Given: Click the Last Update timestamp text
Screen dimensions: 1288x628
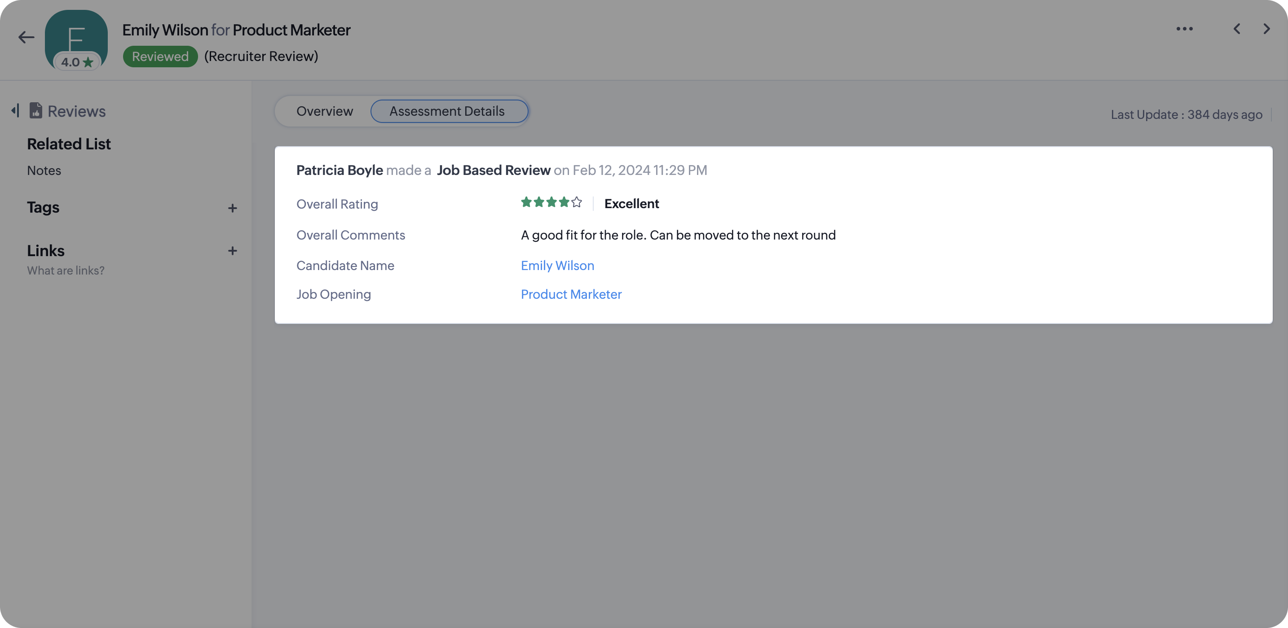Looking at the screenshot, I should (1186, 114).
